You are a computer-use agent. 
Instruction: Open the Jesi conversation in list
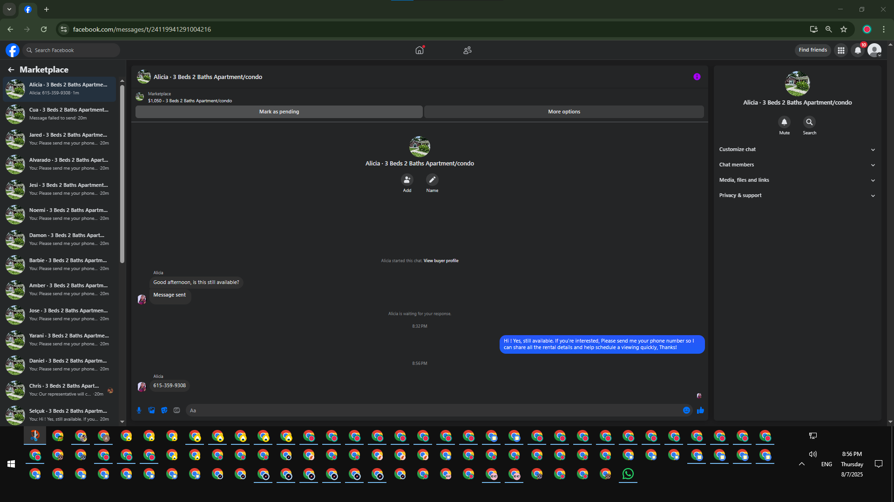[x=60, y=190]
